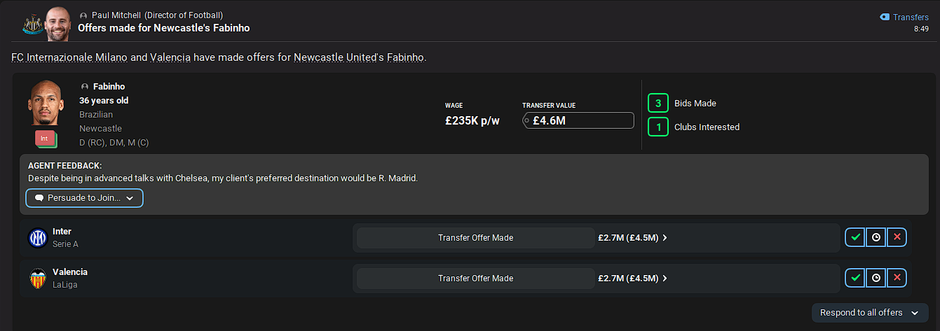
Task: Expand Inter's £2.7M (£4.5M) offer details
Action: pyautogui.click(x=632, y=238)
